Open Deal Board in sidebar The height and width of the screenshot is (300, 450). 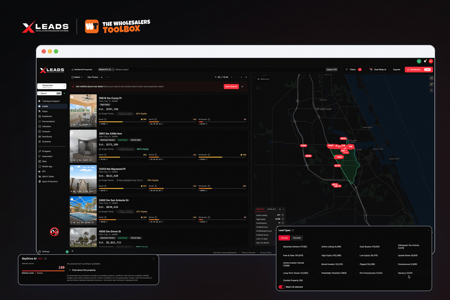tap(47, 137)
